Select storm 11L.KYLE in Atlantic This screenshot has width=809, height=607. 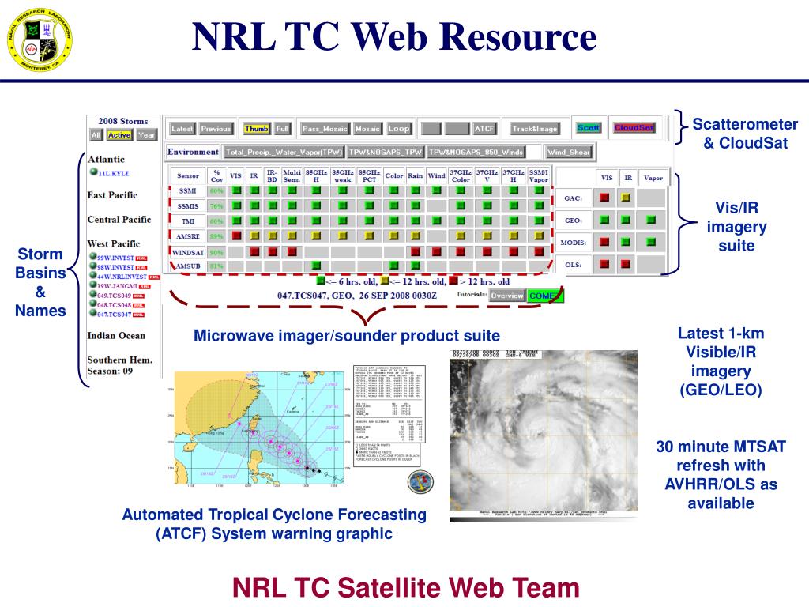pyautogui.click(x=114, y=173)
